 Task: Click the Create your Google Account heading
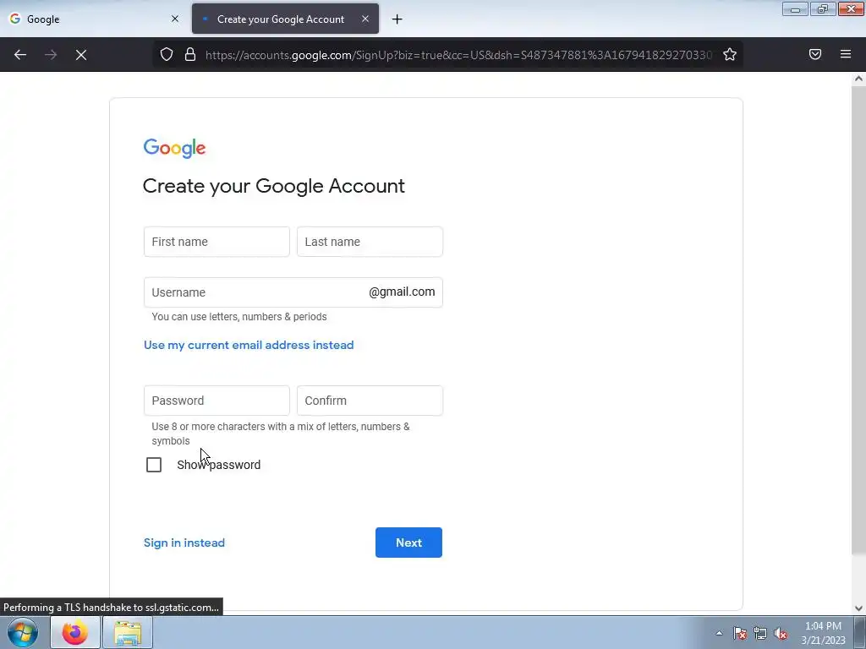274,186
